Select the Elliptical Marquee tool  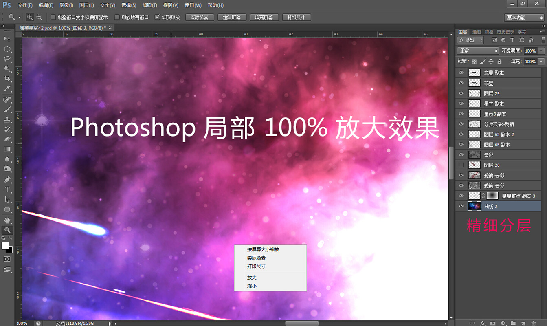tap(7, 49)
